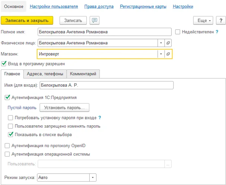Screen dimensions: 226x185
Task: Open the Магазин record icon
Action: (x=168, y=54)
